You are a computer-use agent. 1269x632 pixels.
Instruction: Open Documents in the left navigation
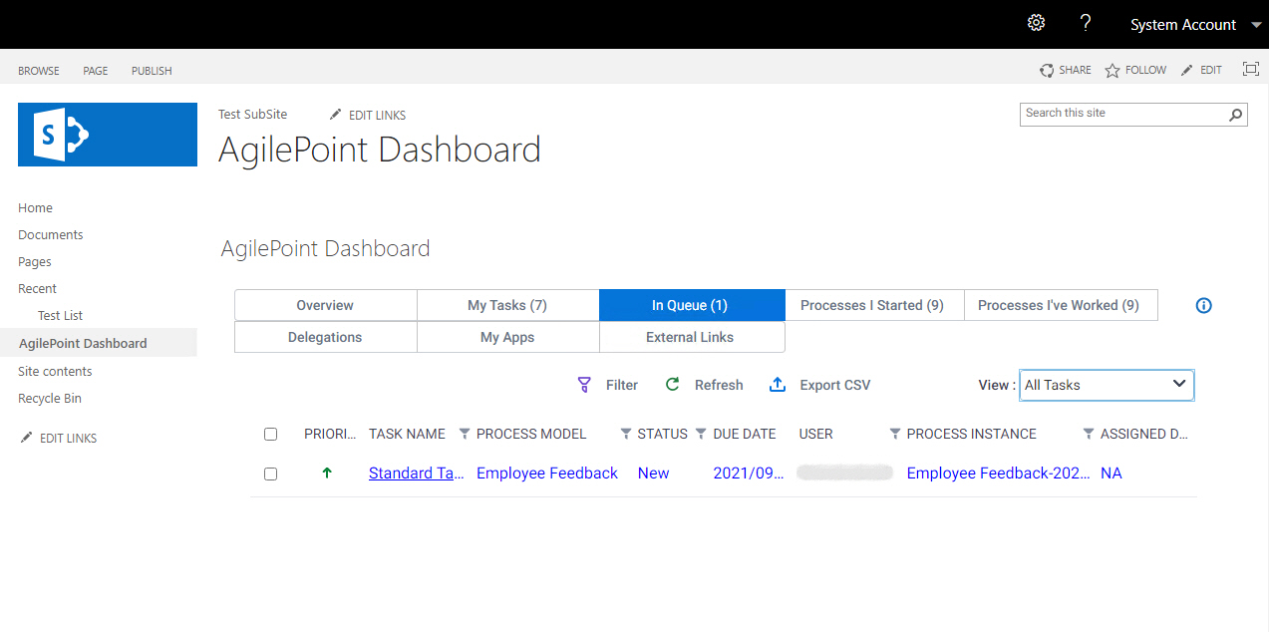pyautogui.click(x=51, y=234)
